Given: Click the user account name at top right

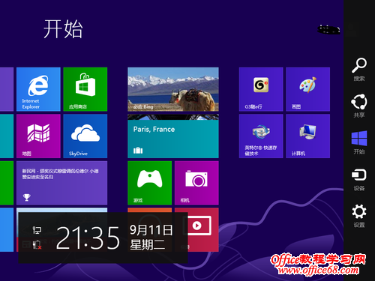Looking at the screenshot, I should (x=328, y=29).
